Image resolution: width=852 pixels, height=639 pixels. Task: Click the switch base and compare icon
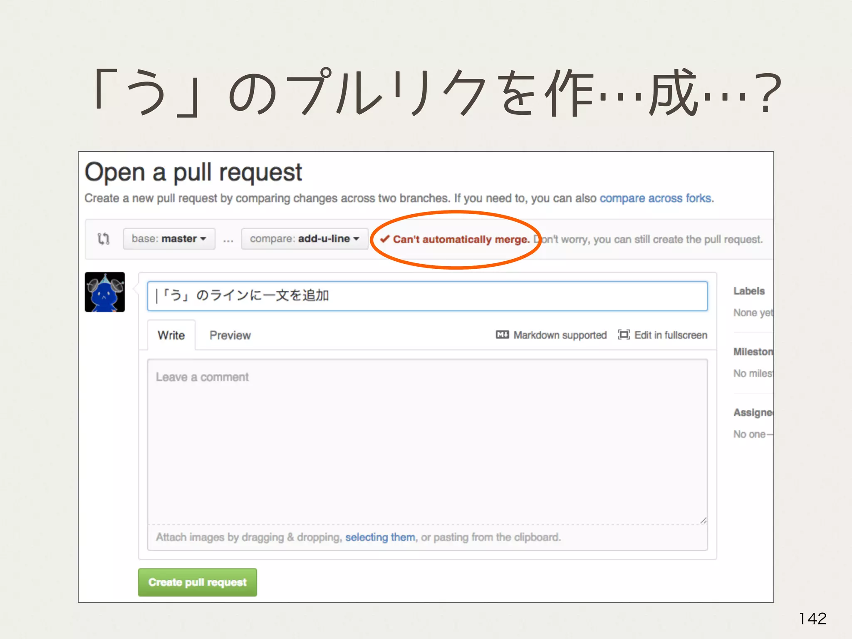pyautogui.click(x=104, y=239)
